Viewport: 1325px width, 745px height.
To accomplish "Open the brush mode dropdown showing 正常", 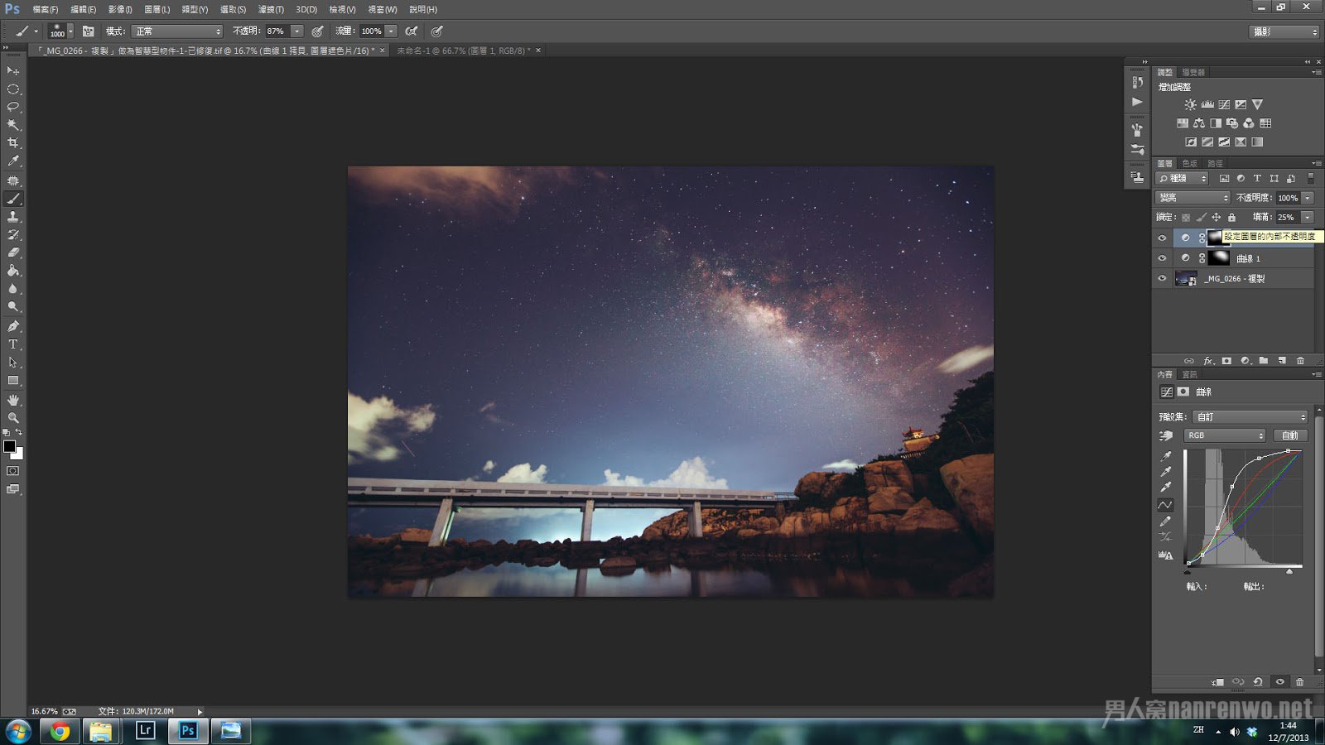I will point(178,31).
